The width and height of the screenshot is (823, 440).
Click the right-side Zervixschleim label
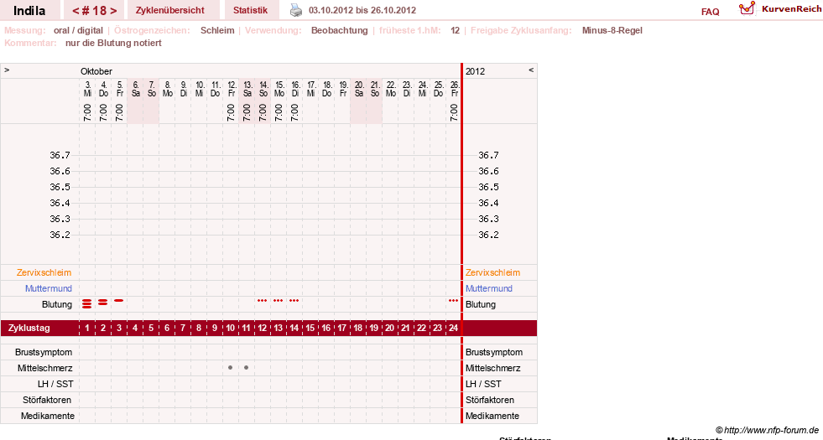[x=492, y=272]
